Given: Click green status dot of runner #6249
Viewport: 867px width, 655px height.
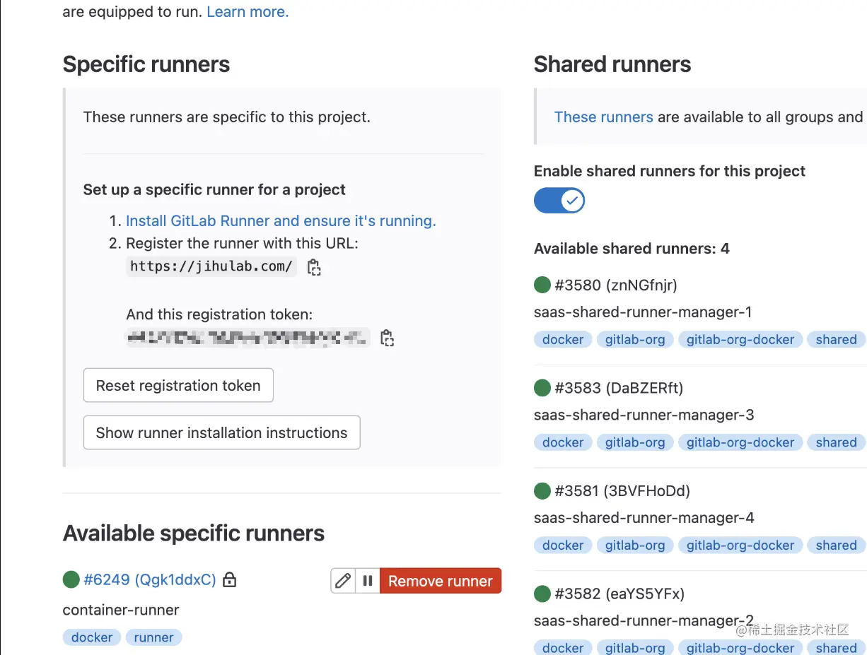Looking at the screenshot, I should pyautogui.click(x=71, y=580).
